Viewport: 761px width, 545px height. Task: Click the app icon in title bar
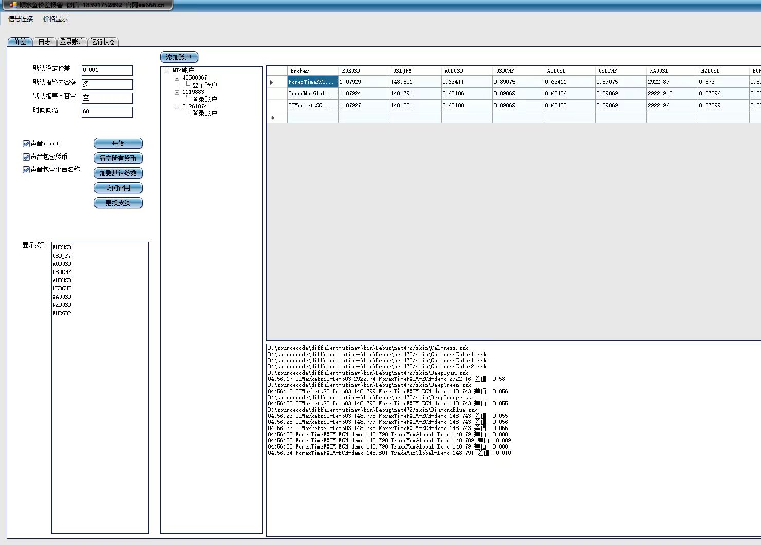click(13, 5)
